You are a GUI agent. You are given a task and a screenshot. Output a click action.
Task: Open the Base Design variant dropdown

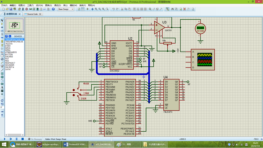[66, 9]
